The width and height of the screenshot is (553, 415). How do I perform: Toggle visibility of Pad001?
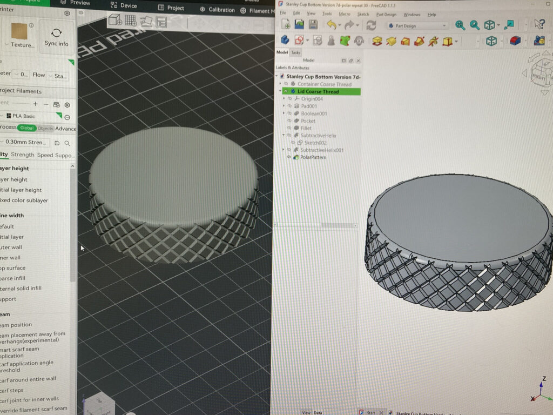click(289, 106)
